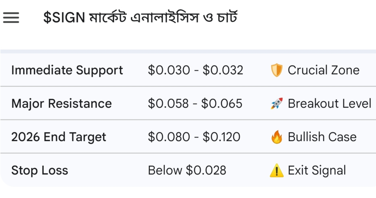Click the Exit Signal text

[x=317, y=171]
